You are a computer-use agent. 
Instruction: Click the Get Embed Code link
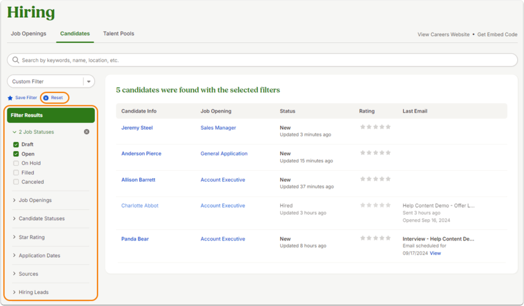click(497, 34)
